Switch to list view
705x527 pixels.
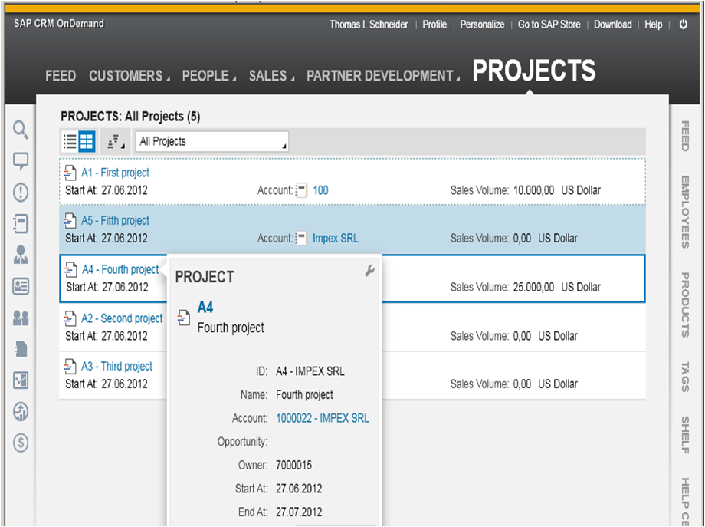[x=70, y=141]
